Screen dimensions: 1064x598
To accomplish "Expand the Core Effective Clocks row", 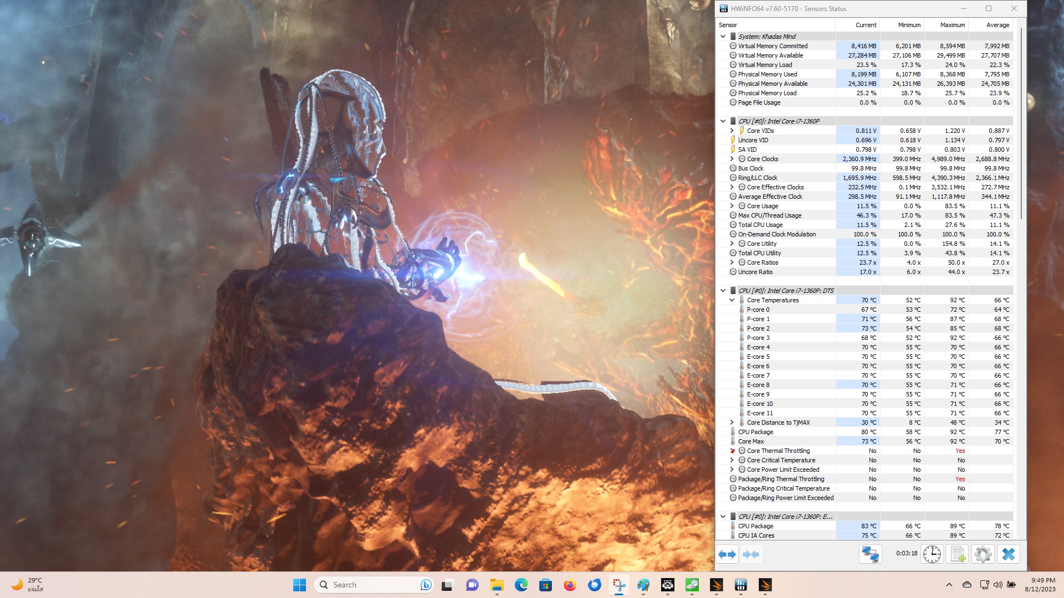I will 731,187.
